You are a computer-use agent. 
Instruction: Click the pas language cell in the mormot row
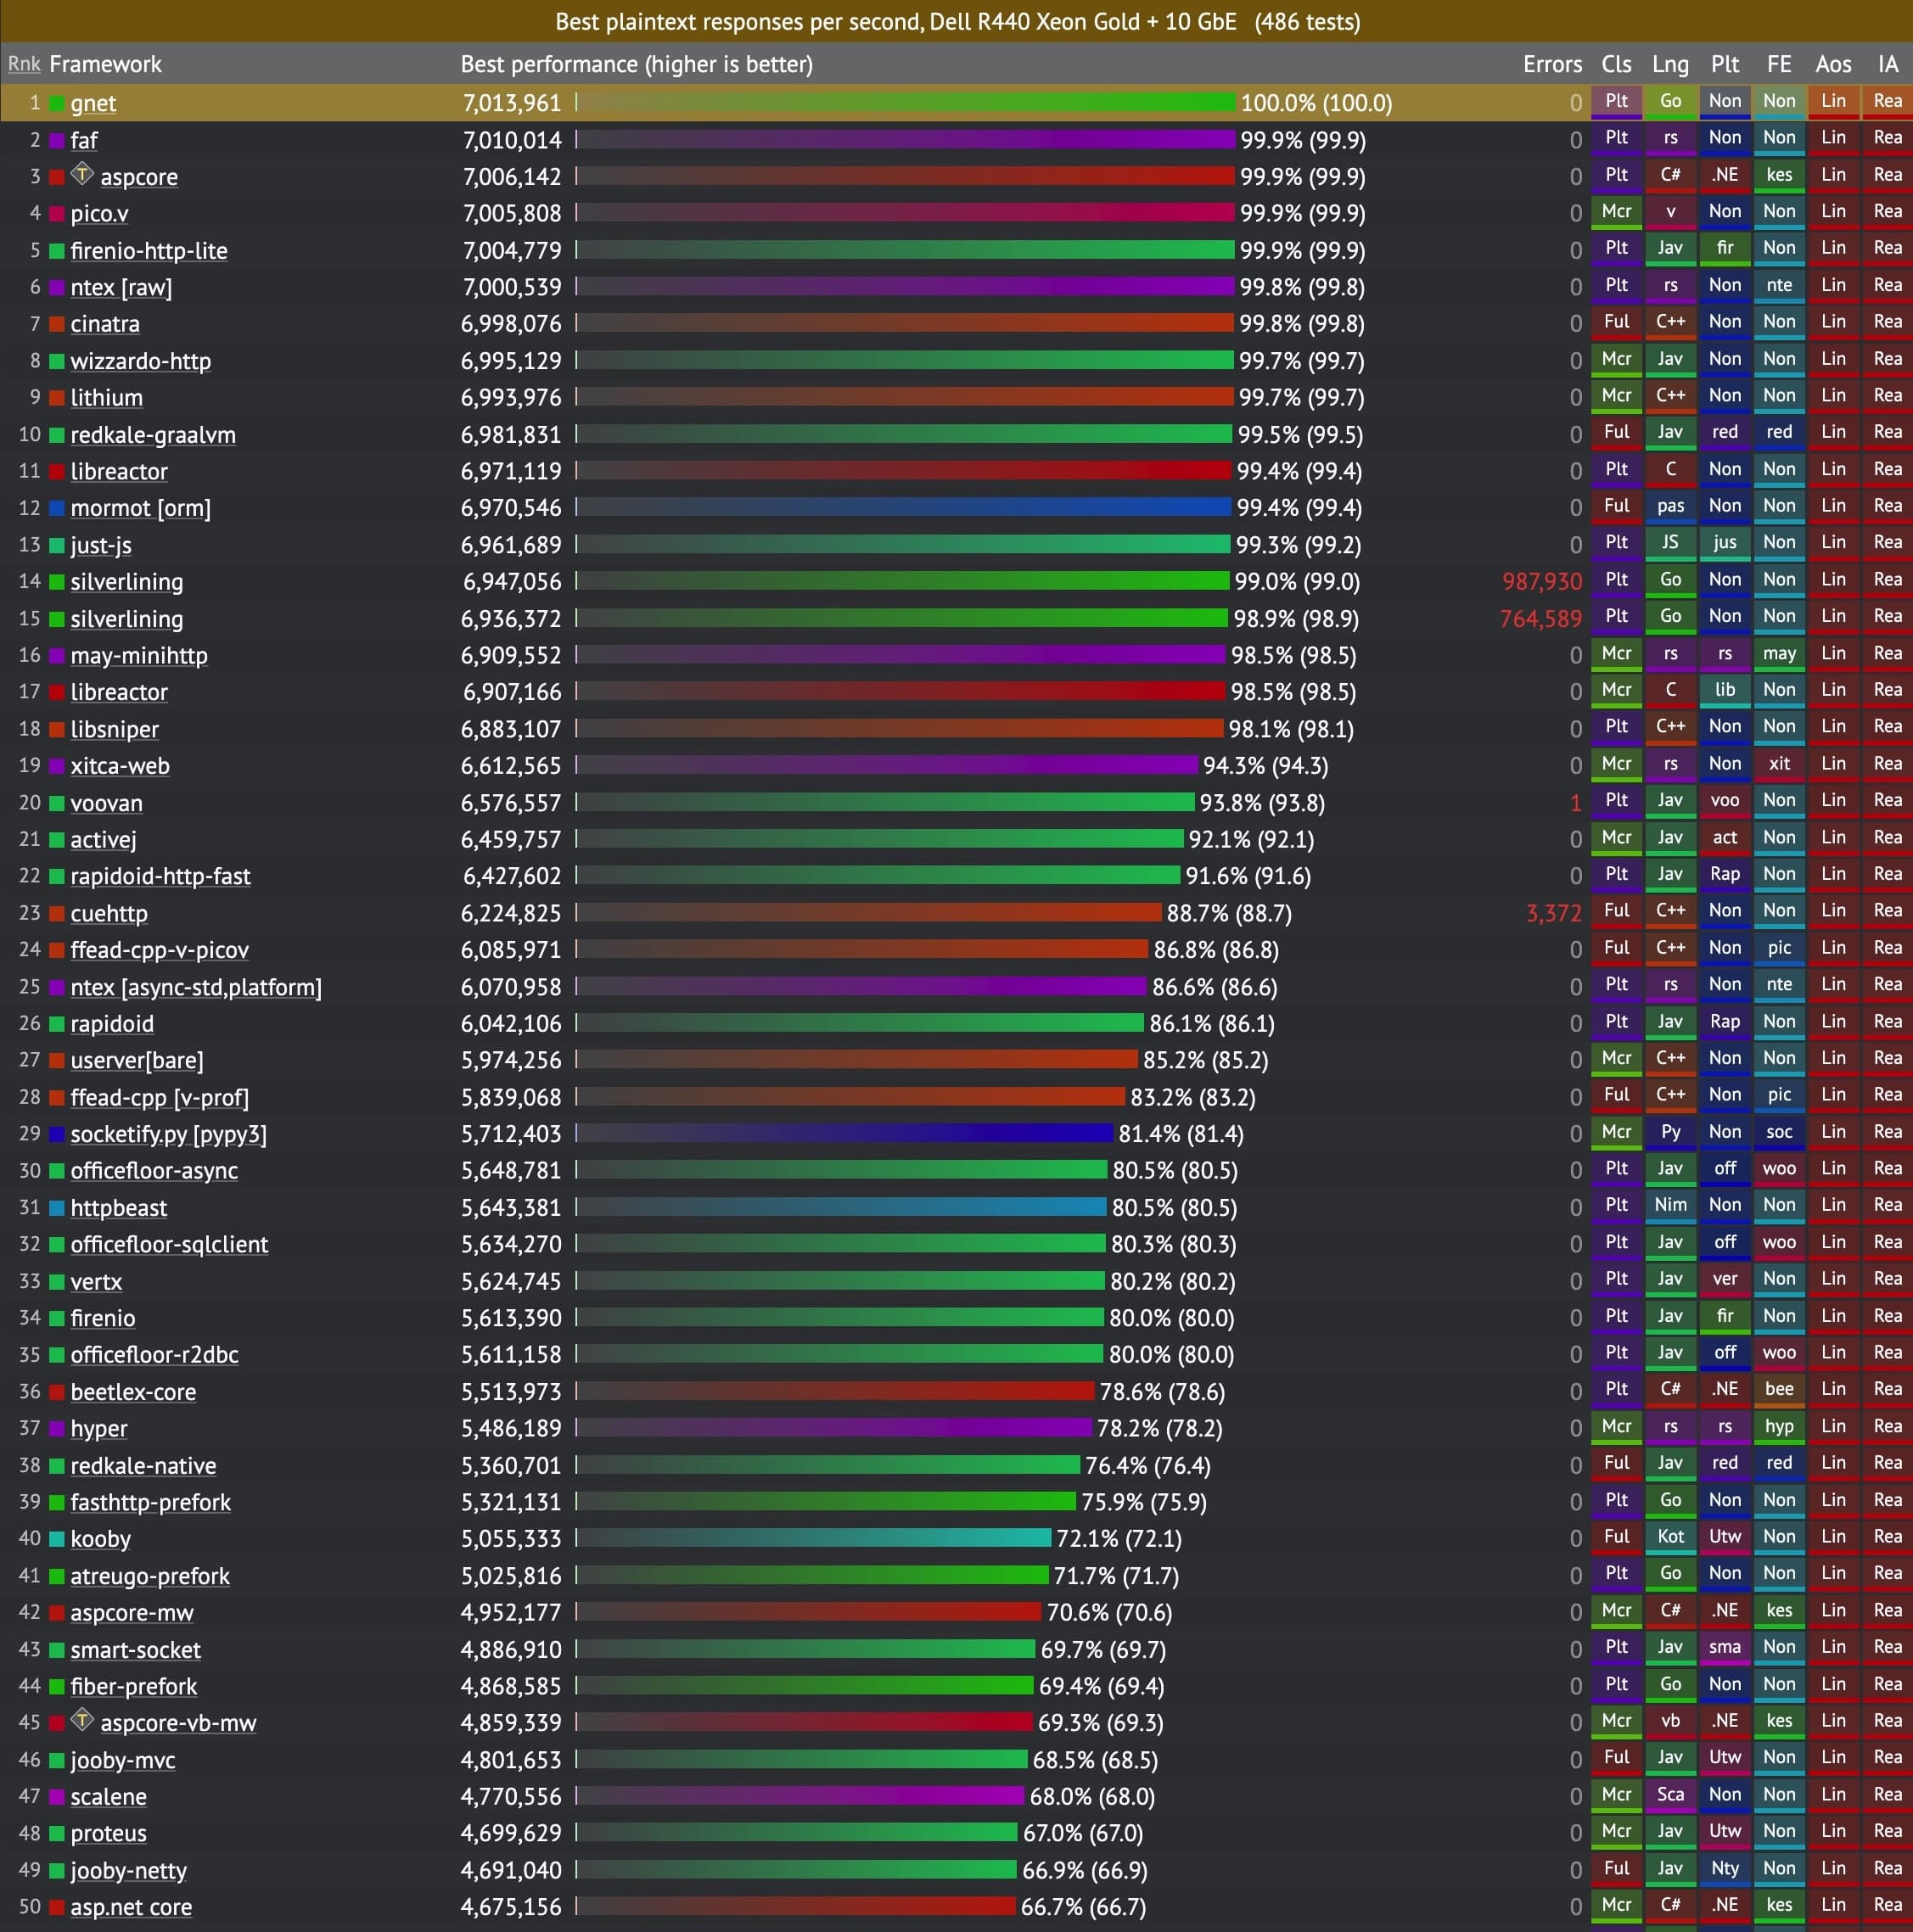point(1670,506)
